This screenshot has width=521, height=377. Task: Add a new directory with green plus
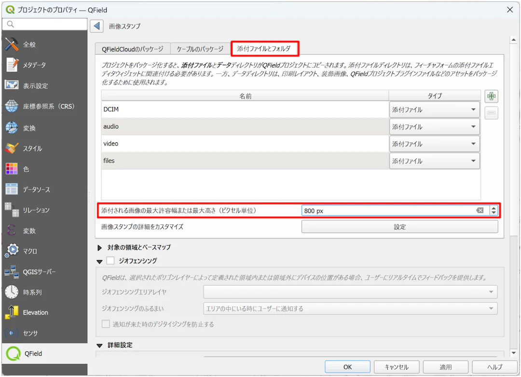[491, 97]
